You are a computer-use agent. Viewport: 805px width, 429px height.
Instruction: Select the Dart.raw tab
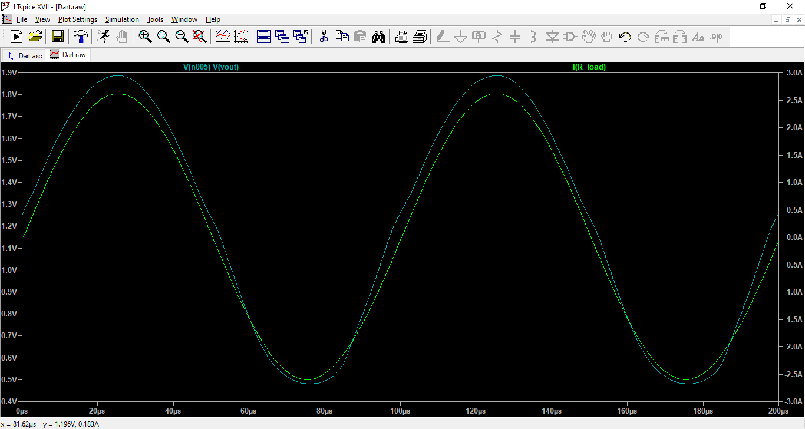(68, 55)
